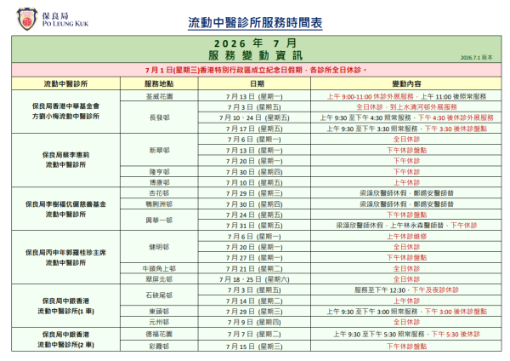Click the 服務變動資訊 heading
The image size is (510, 361).
pyautogui.click(x=256, y=55)
